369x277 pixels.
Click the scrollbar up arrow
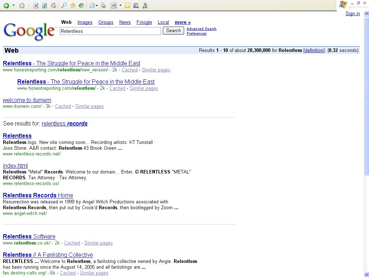pyautogui.click(x=366, y=14)
